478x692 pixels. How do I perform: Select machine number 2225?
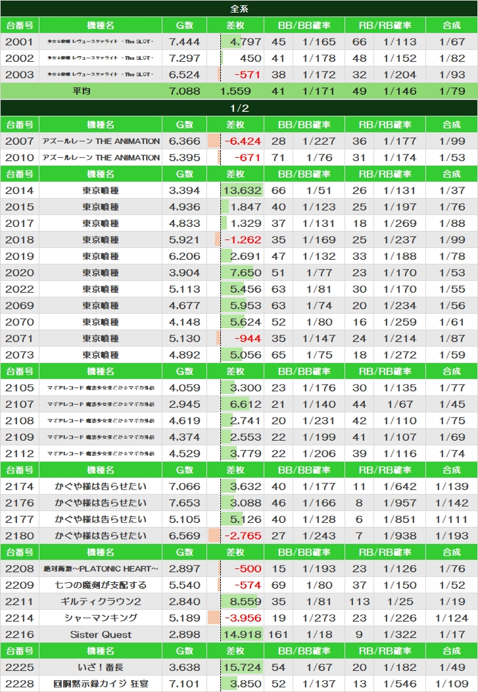(x=20, y=667)
